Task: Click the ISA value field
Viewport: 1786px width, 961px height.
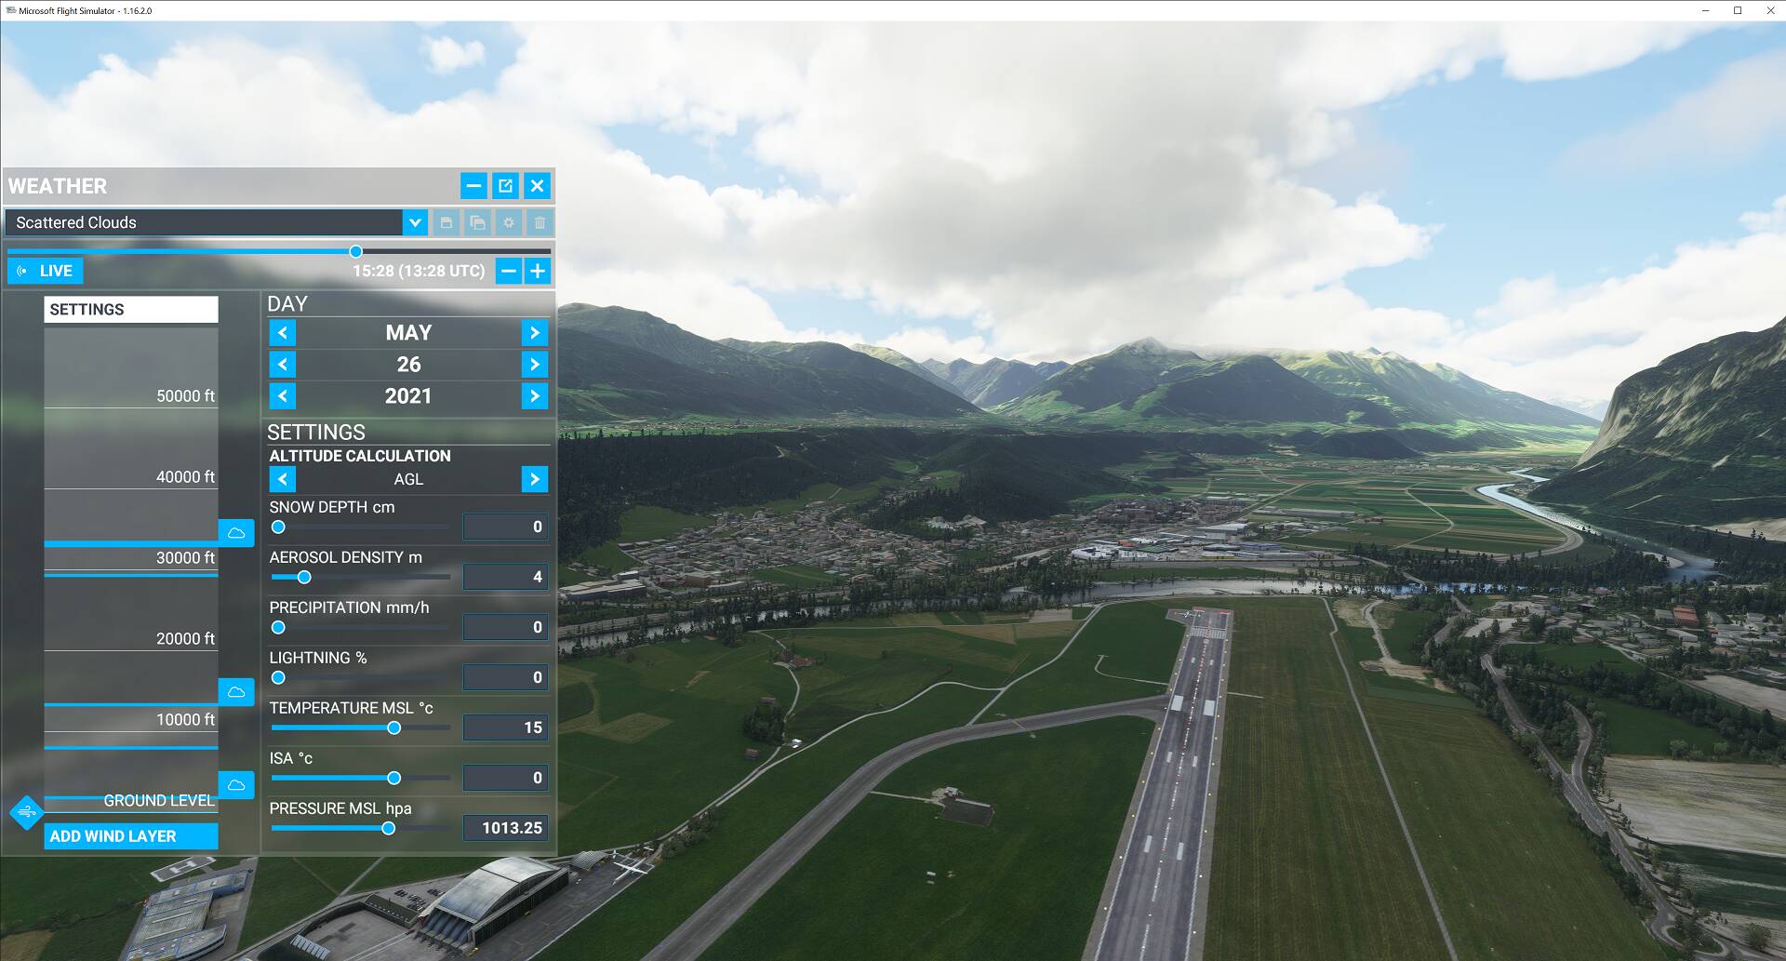Action: click(x=505, y=778)
